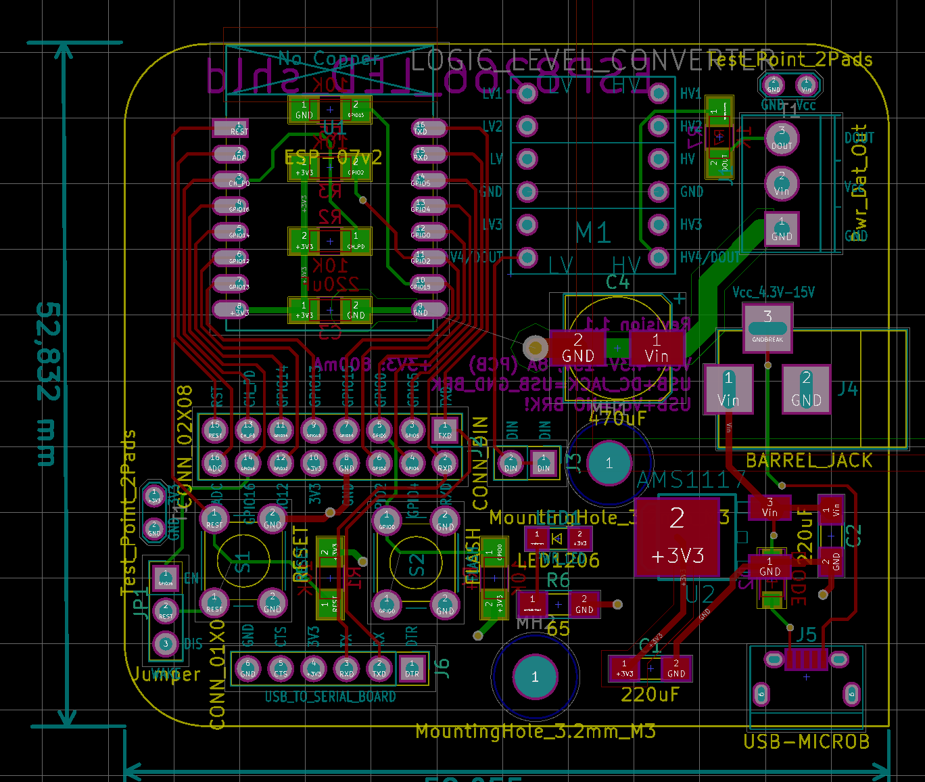
Task: Select CONN 02X08 pad 15 REST
Action: pos(214,430)
